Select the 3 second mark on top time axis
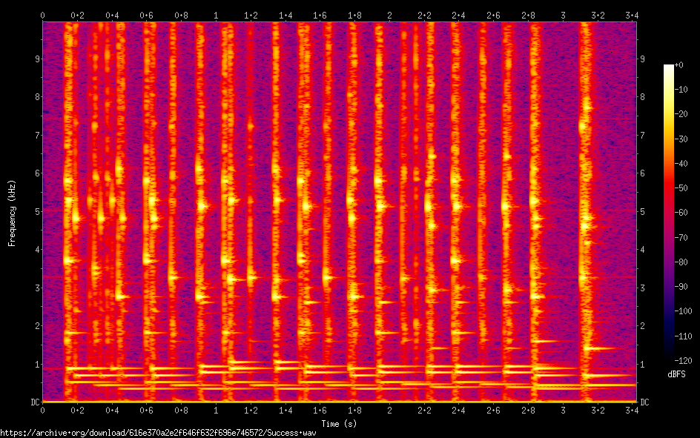Image resolution: width=700 pixels, height=438 pixels. (x=564, y=15)
